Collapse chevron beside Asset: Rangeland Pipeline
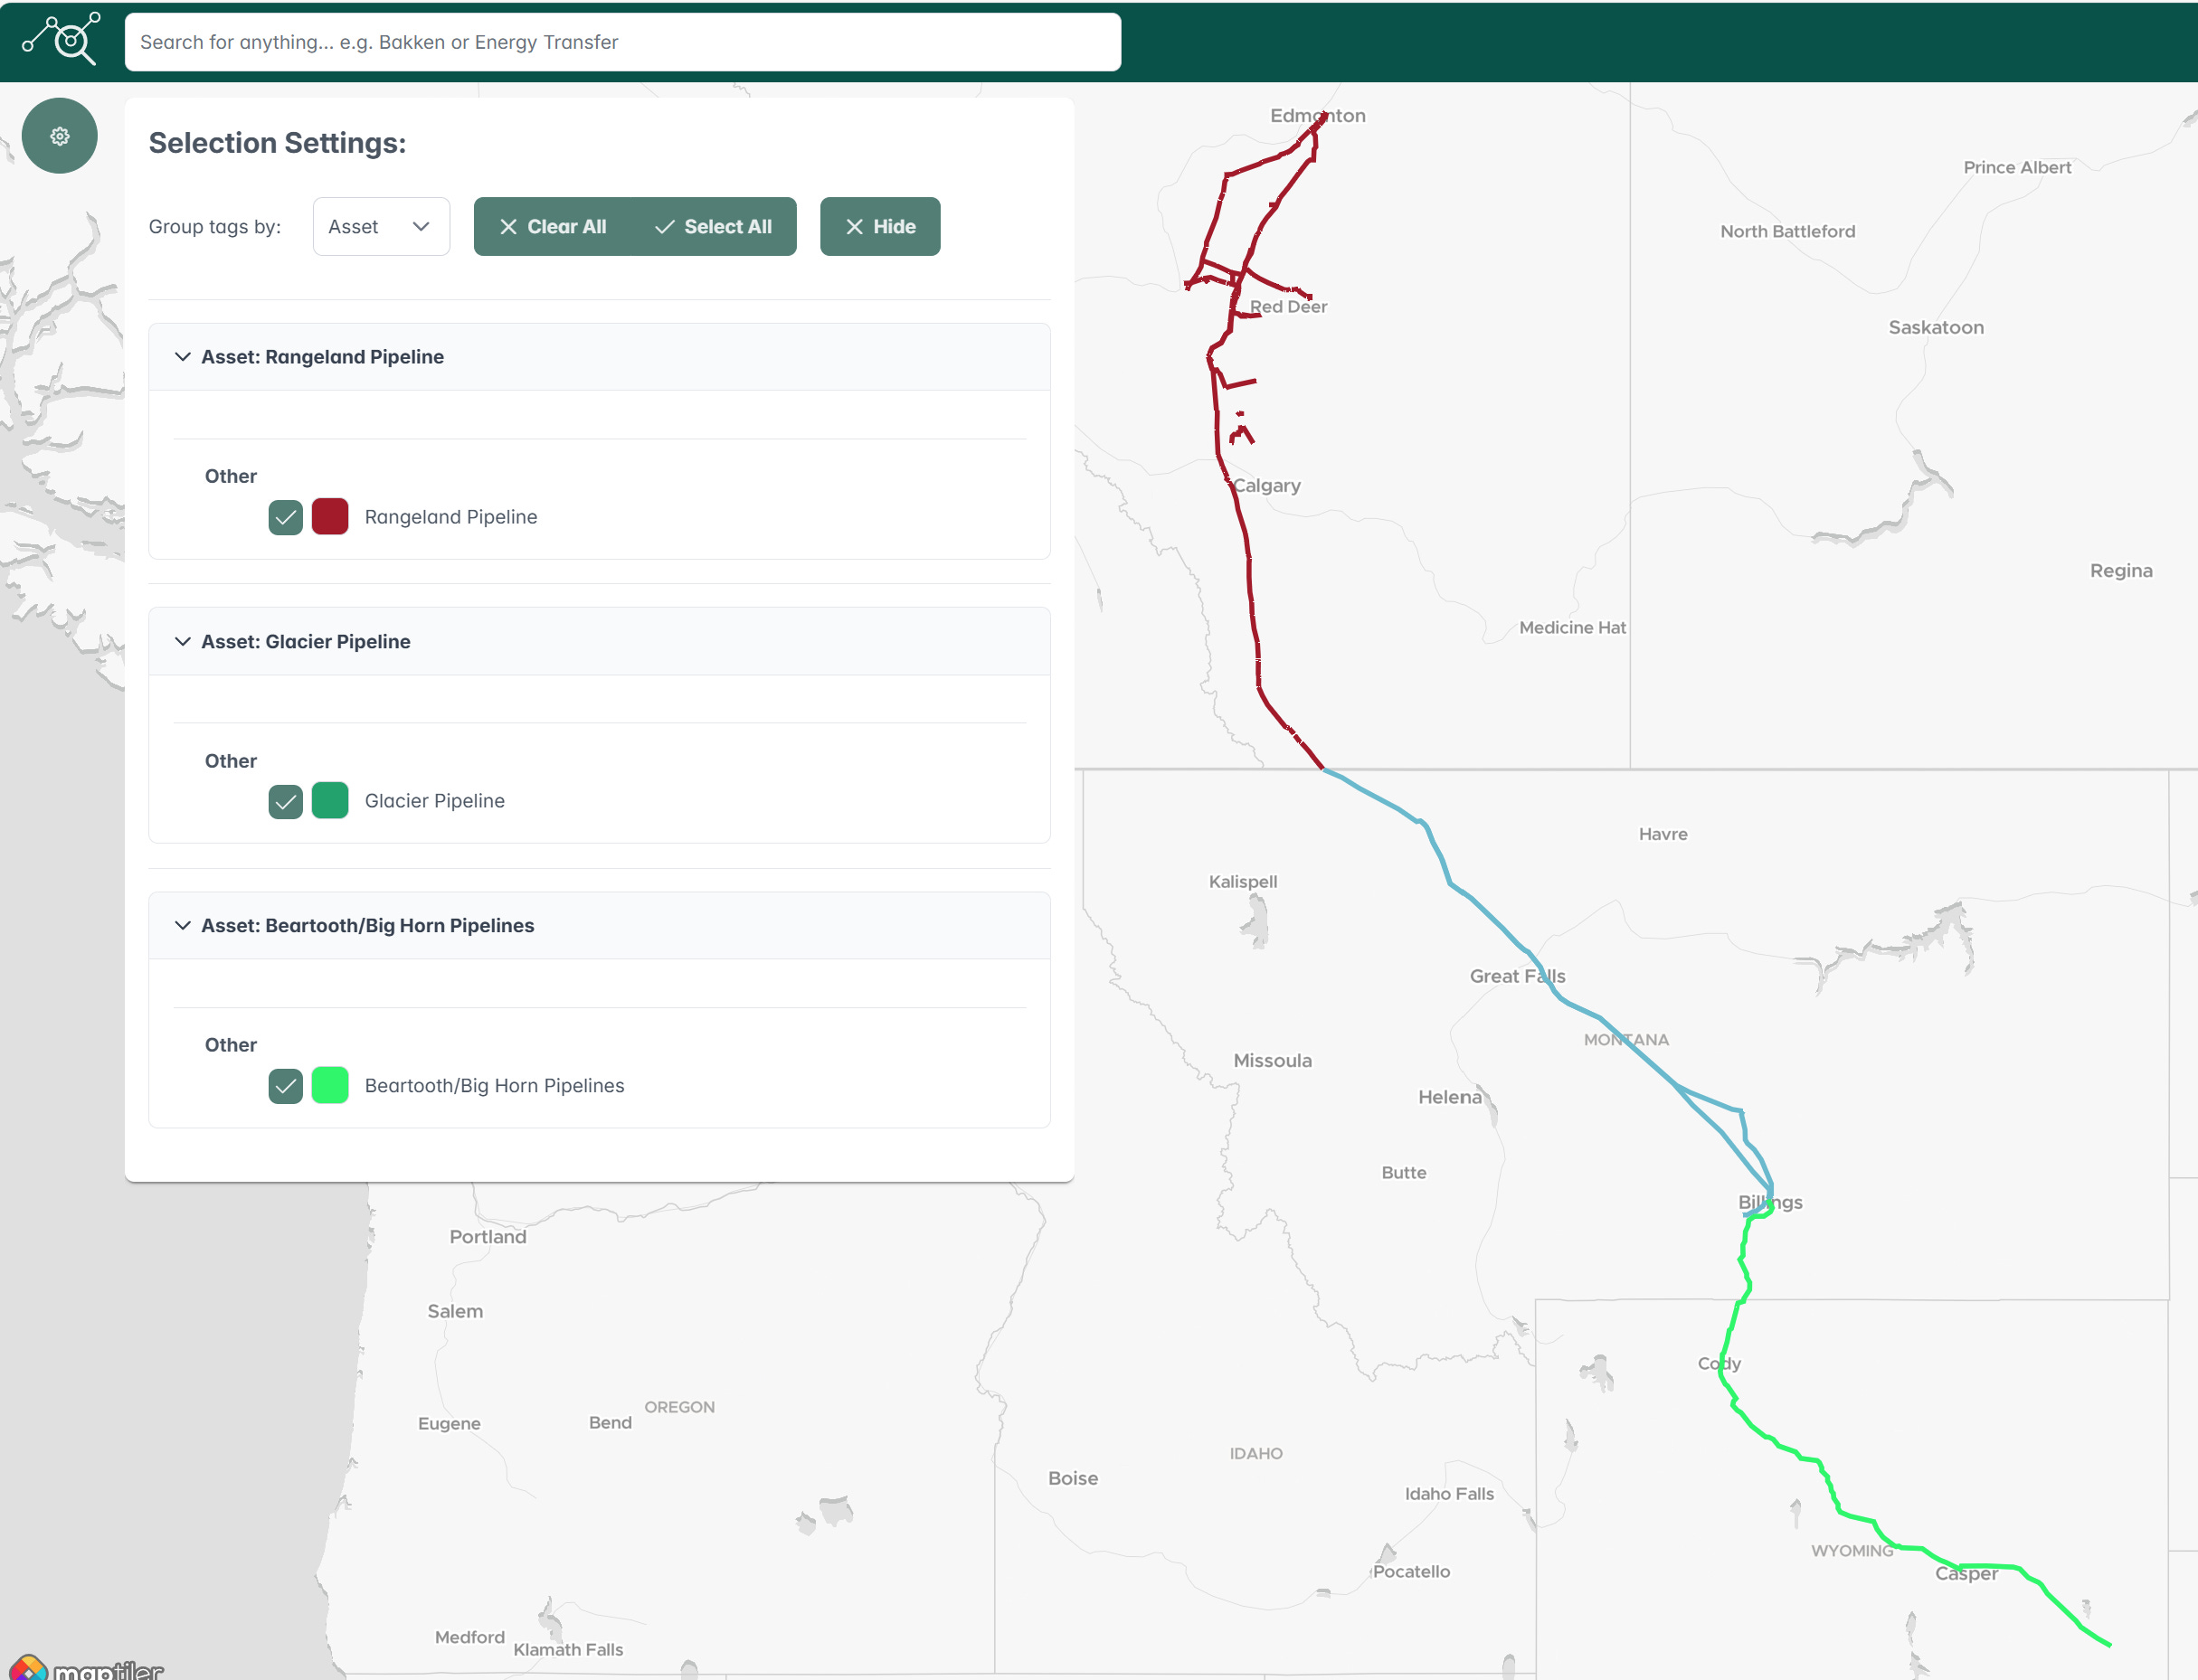 182,357
